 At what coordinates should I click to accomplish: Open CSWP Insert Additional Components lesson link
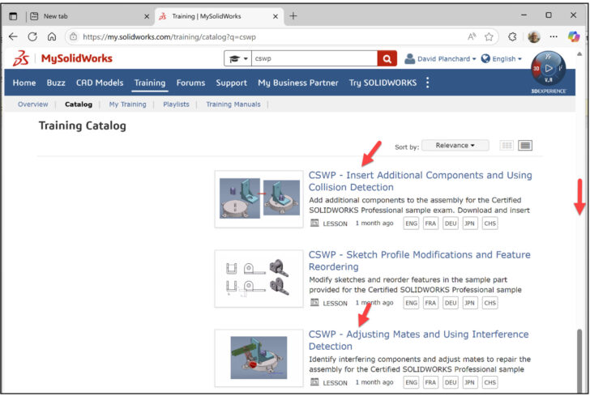tap(421, 181)
